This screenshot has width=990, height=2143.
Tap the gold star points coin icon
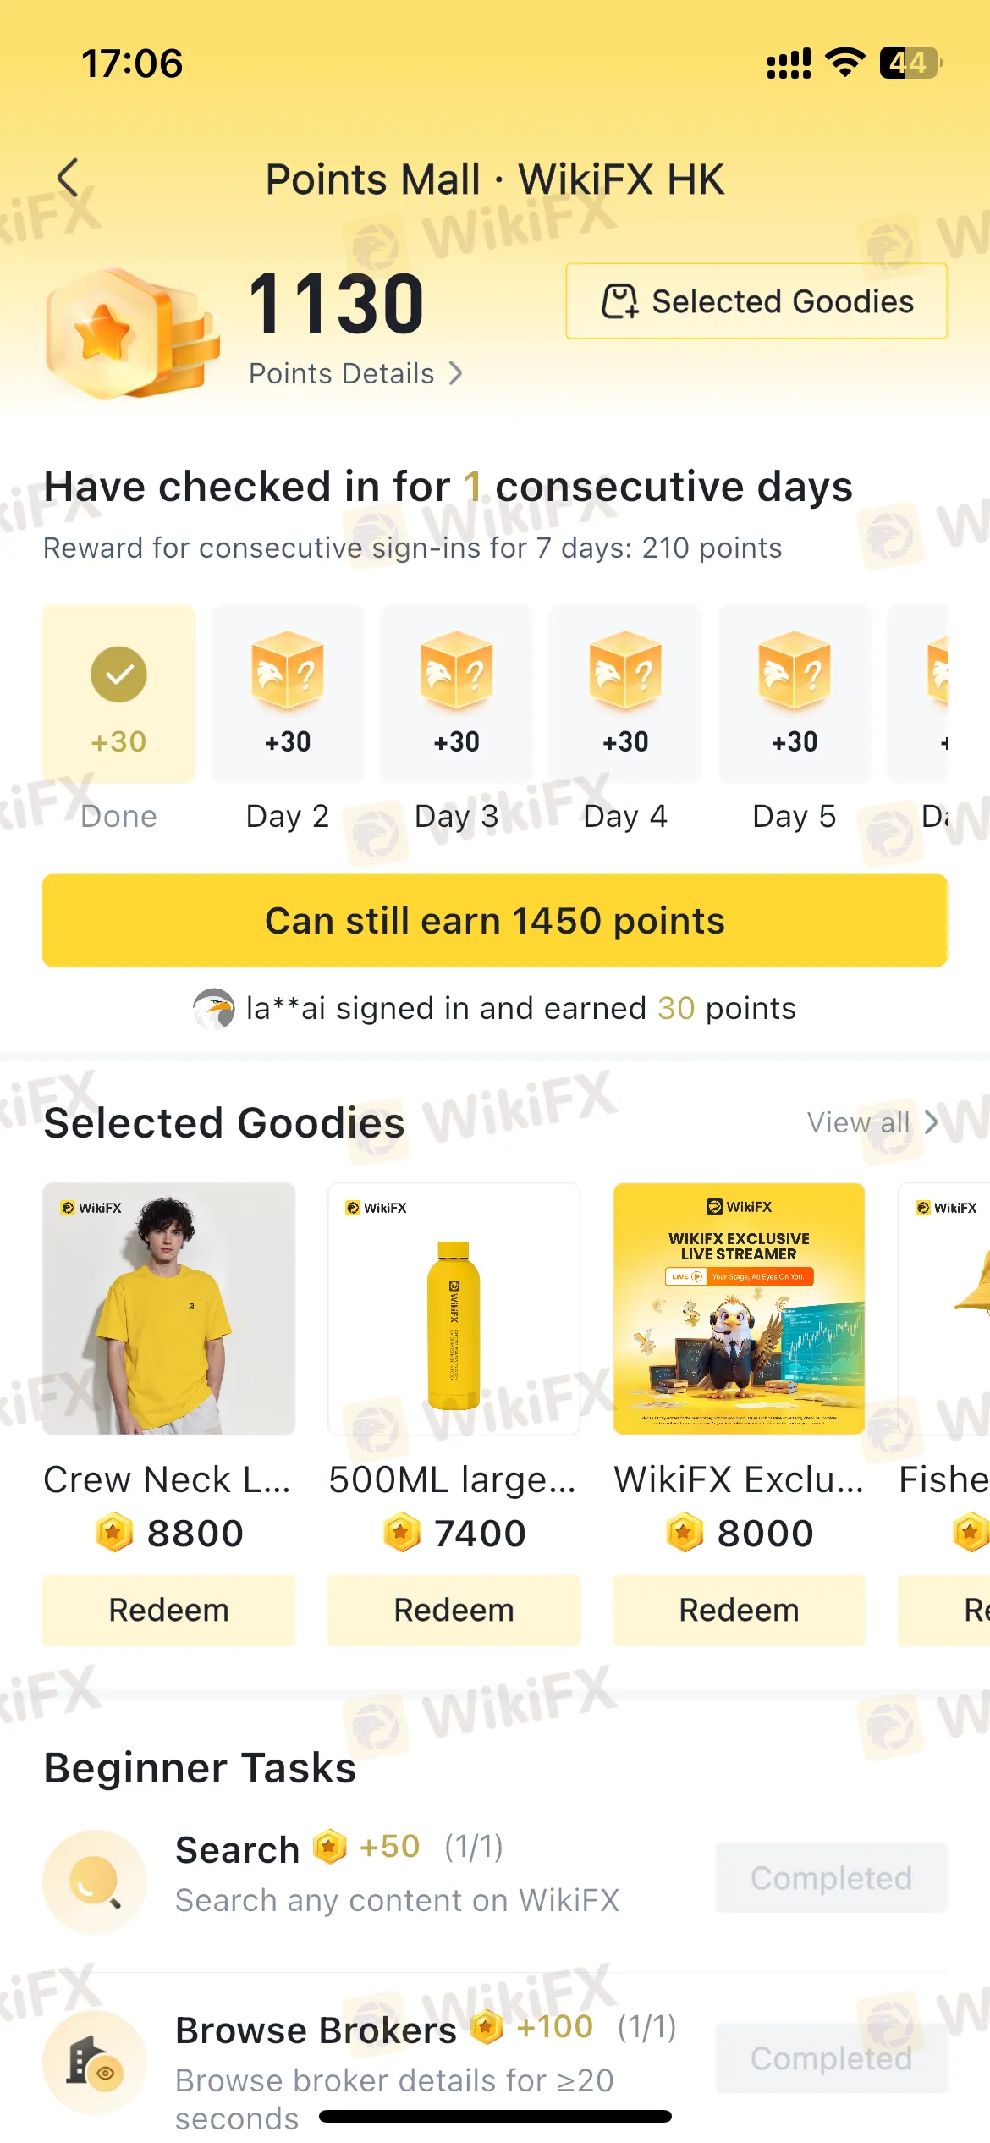pos(129,333)
